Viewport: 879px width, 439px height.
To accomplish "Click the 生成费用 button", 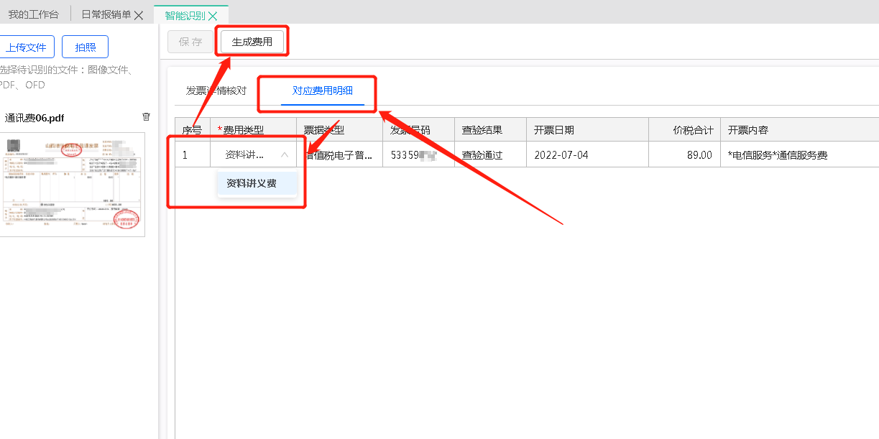I will tap(252, 42).
